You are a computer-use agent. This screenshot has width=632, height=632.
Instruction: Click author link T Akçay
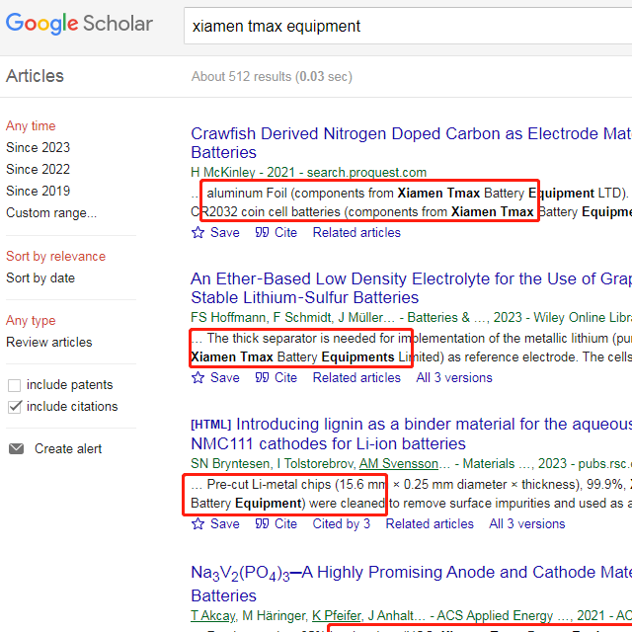coord(213,616)
